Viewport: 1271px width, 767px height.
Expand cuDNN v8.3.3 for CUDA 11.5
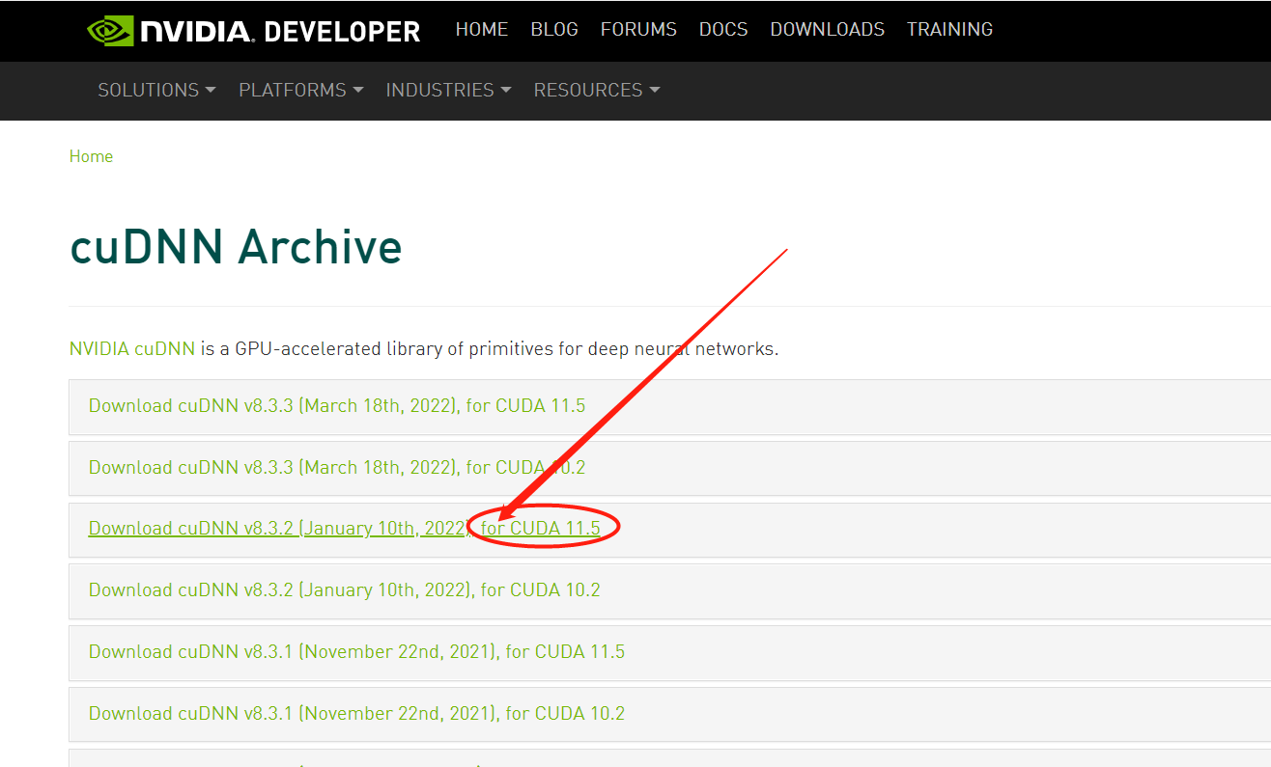337,405
